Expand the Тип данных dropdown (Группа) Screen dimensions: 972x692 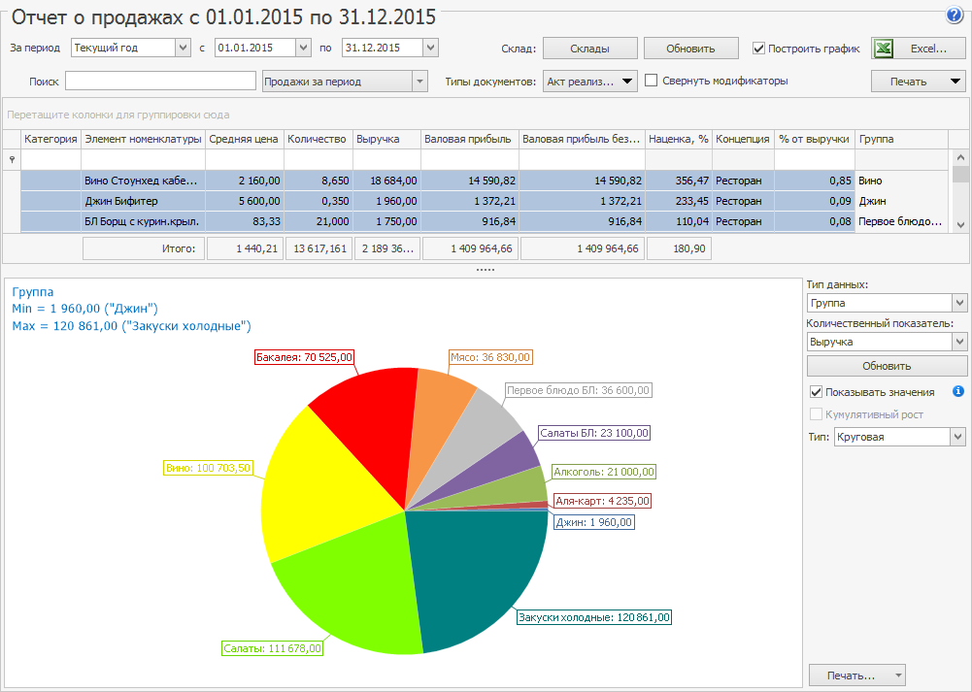point(959,303)
